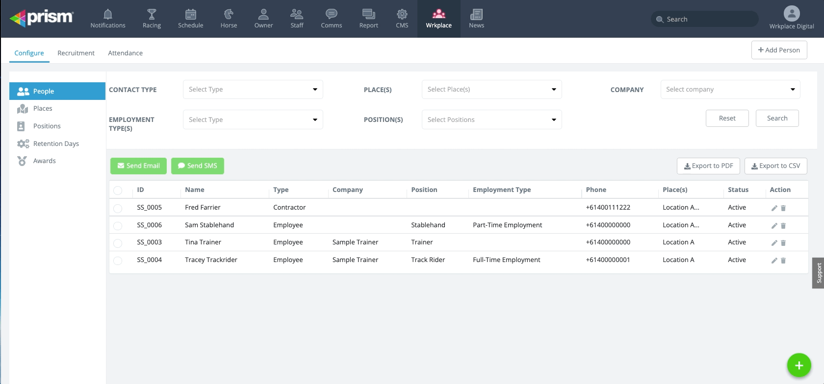Toggle the select-all checkbox in header

click(118, 191)
